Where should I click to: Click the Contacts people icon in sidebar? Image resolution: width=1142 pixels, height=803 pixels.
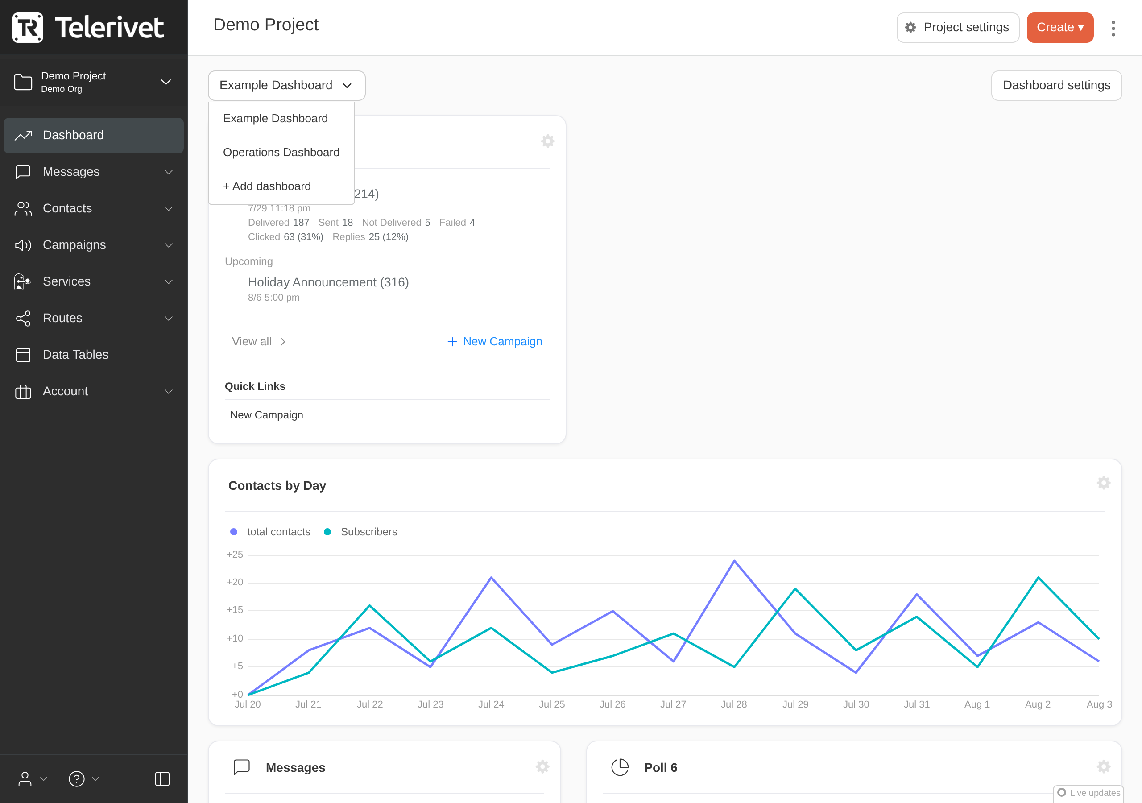(x=23, y=208)
